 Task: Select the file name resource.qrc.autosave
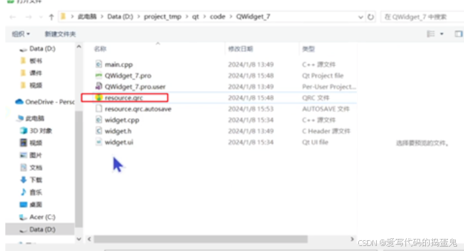(138, 109)
